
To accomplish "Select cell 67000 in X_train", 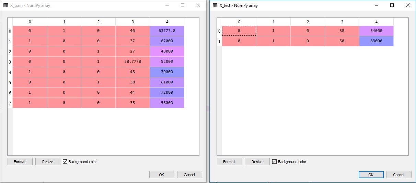I will 167,41.
